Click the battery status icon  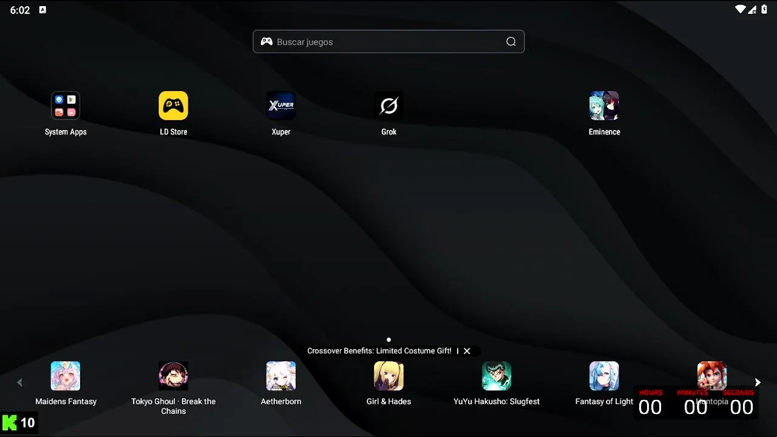(764, 10)
